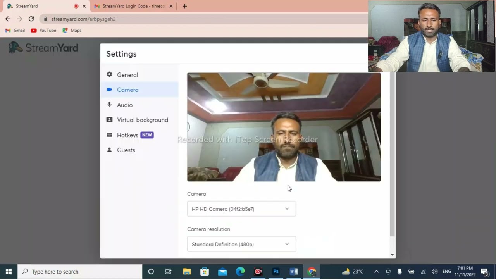
Task: Open volume control in tray
Action: [434, 272]
